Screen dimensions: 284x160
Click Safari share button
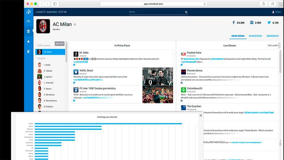coord(264,4)
